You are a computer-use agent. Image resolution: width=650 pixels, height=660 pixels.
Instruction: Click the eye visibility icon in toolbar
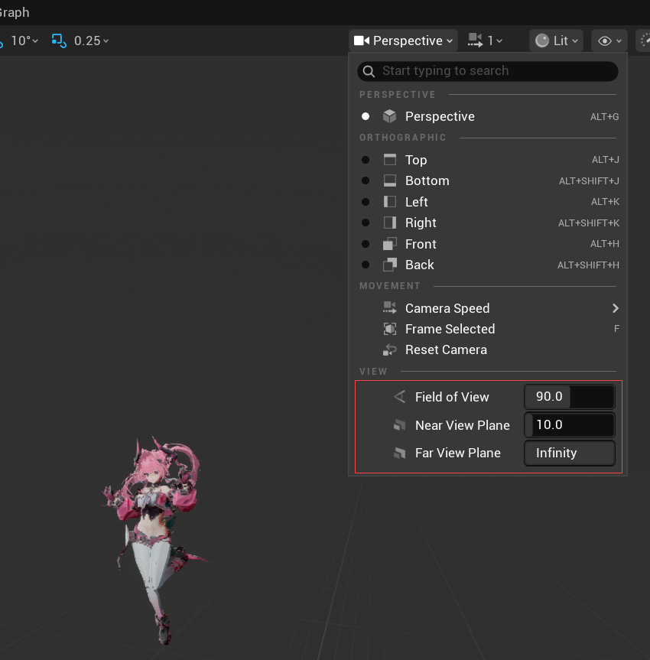605,41
